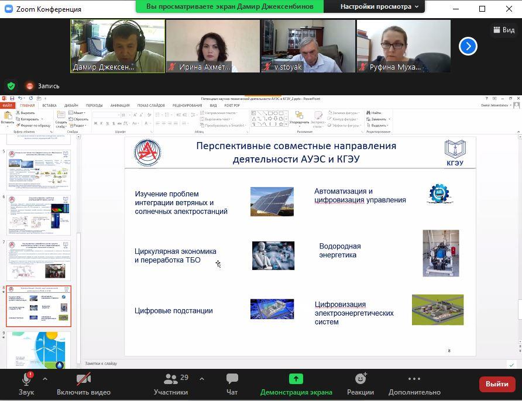
Task: Show next participants with blue arrow
Action: tap(468, 46)
